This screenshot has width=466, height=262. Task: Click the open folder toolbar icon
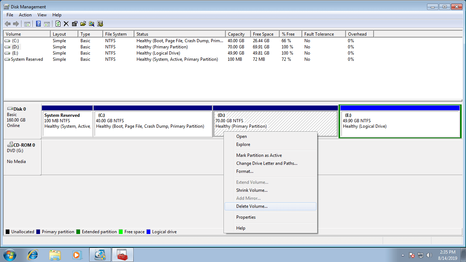(x=83, y=24)
